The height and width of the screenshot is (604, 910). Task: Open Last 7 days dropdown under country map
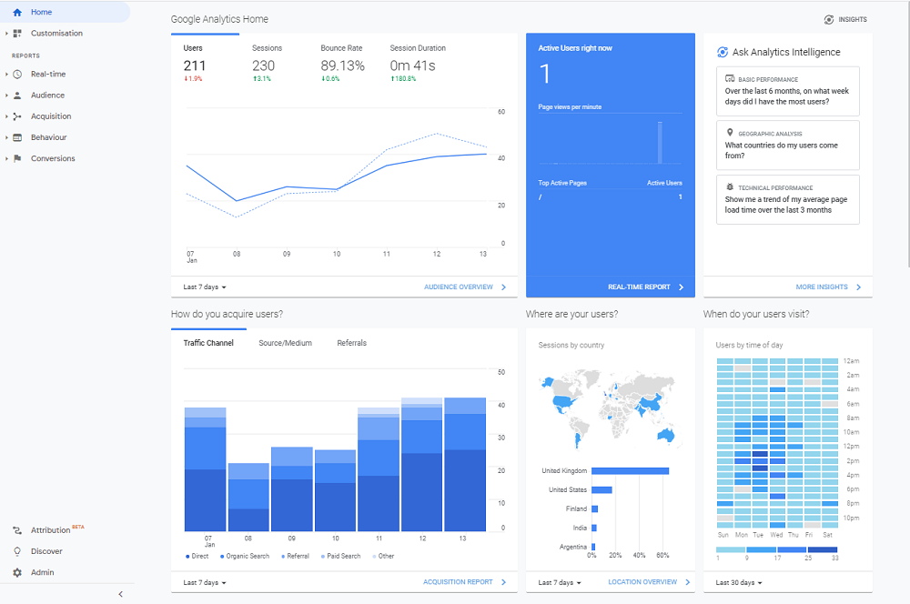point(560,582)
